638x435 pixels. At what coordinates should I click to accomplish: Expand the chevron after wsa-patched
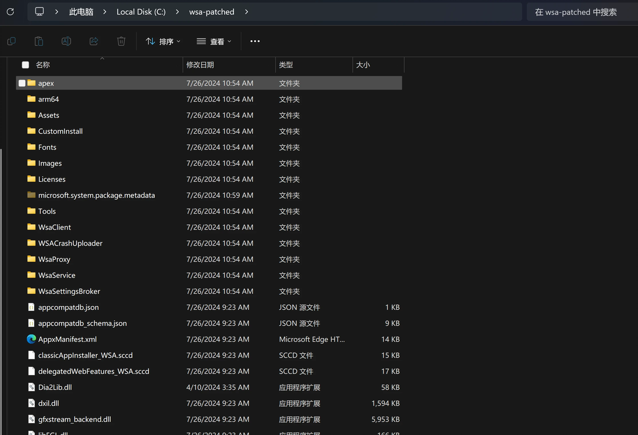[247, 12]
